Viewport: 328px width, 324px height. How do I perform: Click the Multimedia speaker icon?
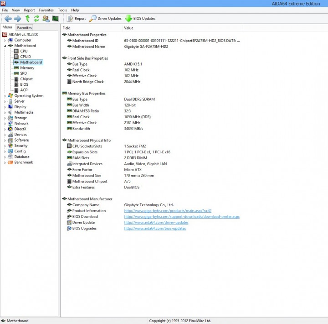click(10, 112)
